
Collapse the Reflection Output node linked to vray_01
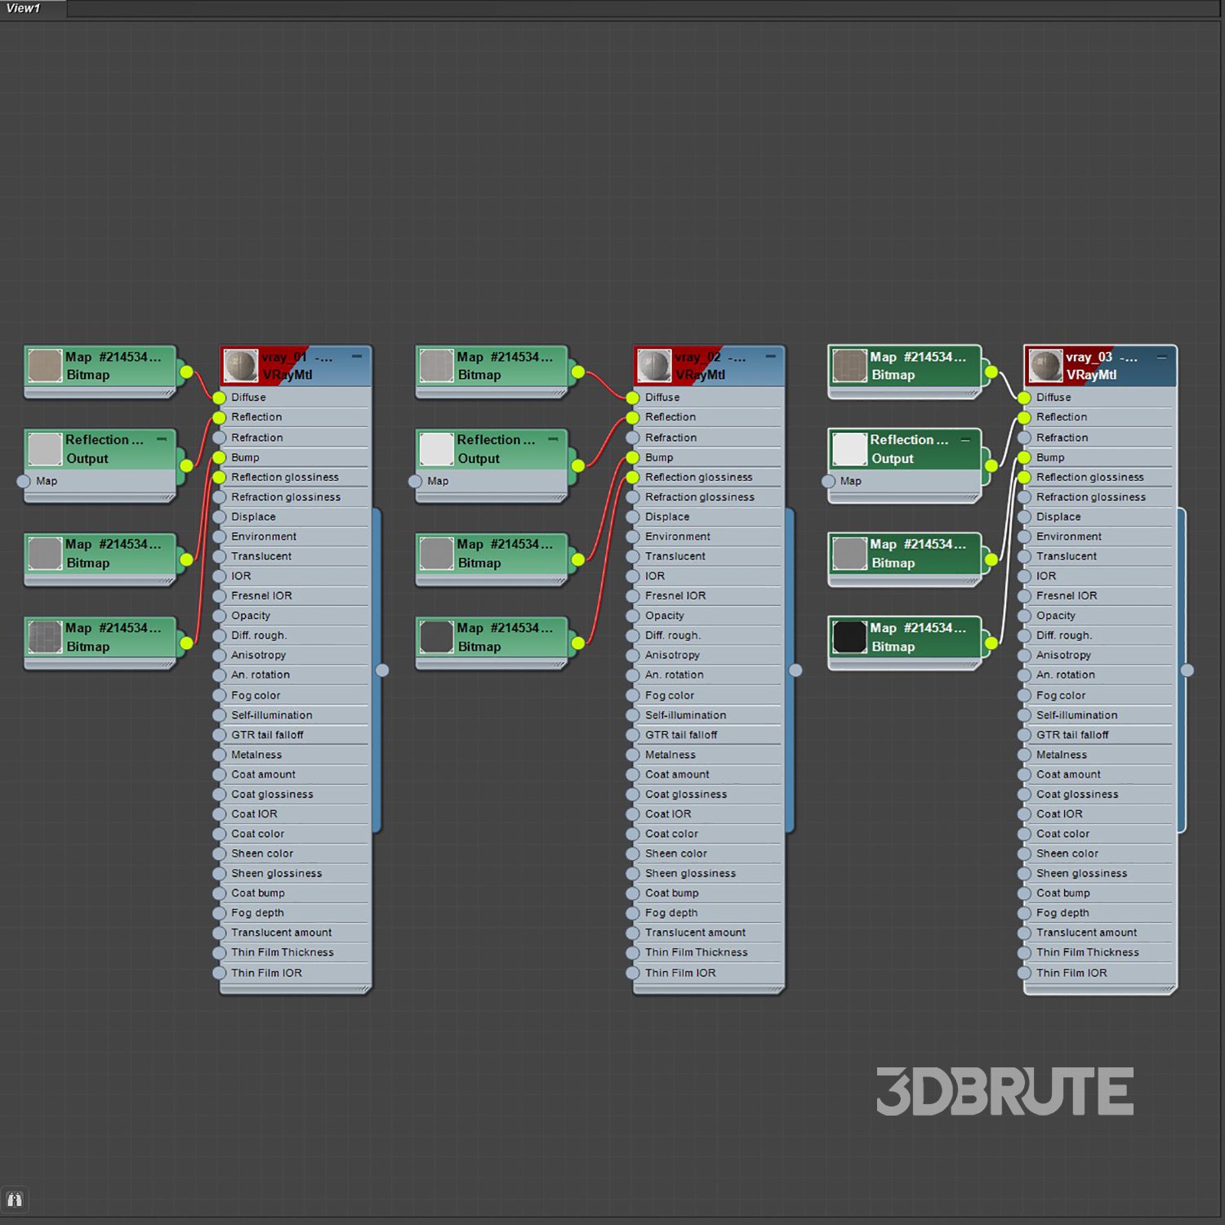162,439
